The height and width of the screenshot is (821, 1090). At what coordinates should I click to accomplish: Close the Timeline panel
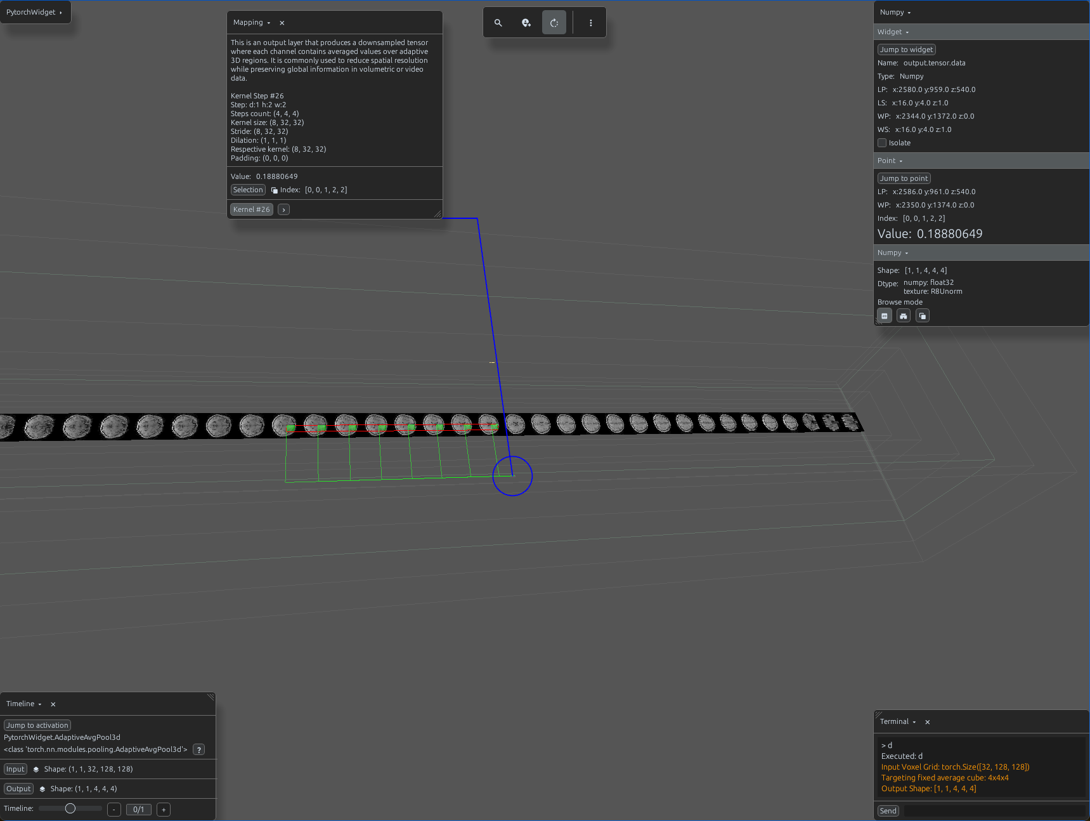coord(53,704)
